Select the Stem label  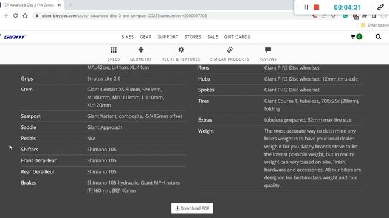point(27,90)
